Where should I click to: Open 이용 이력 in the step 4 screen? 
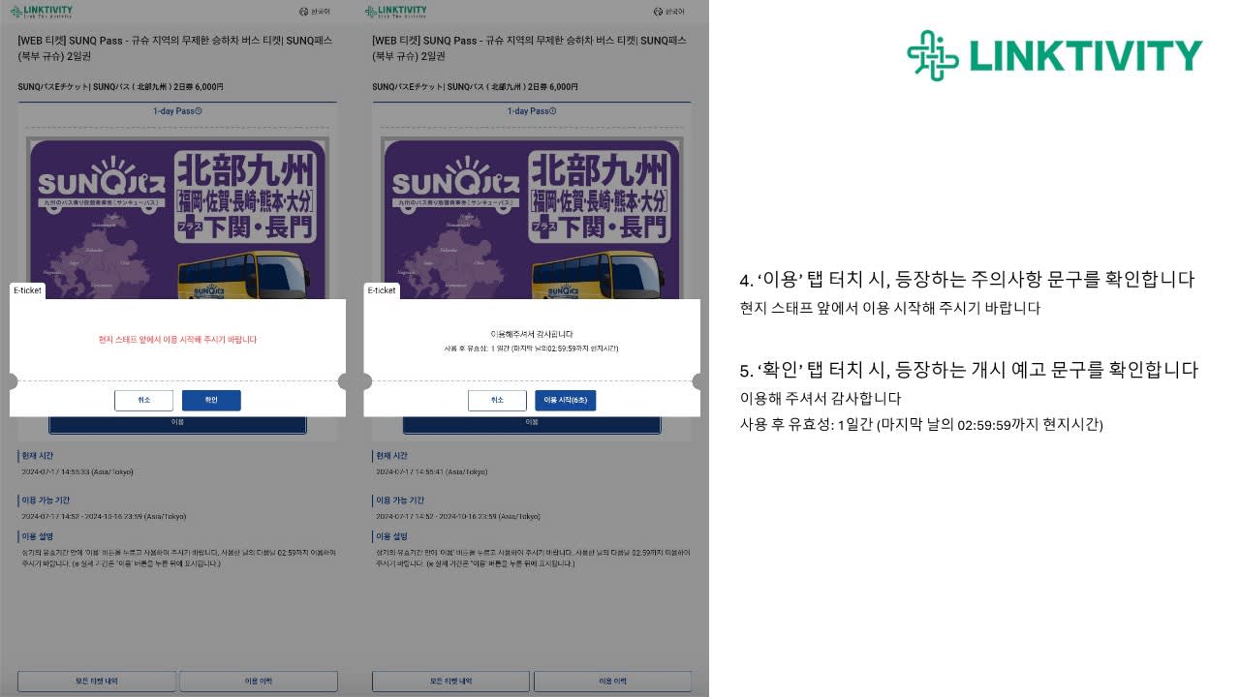tap(258, 682)
